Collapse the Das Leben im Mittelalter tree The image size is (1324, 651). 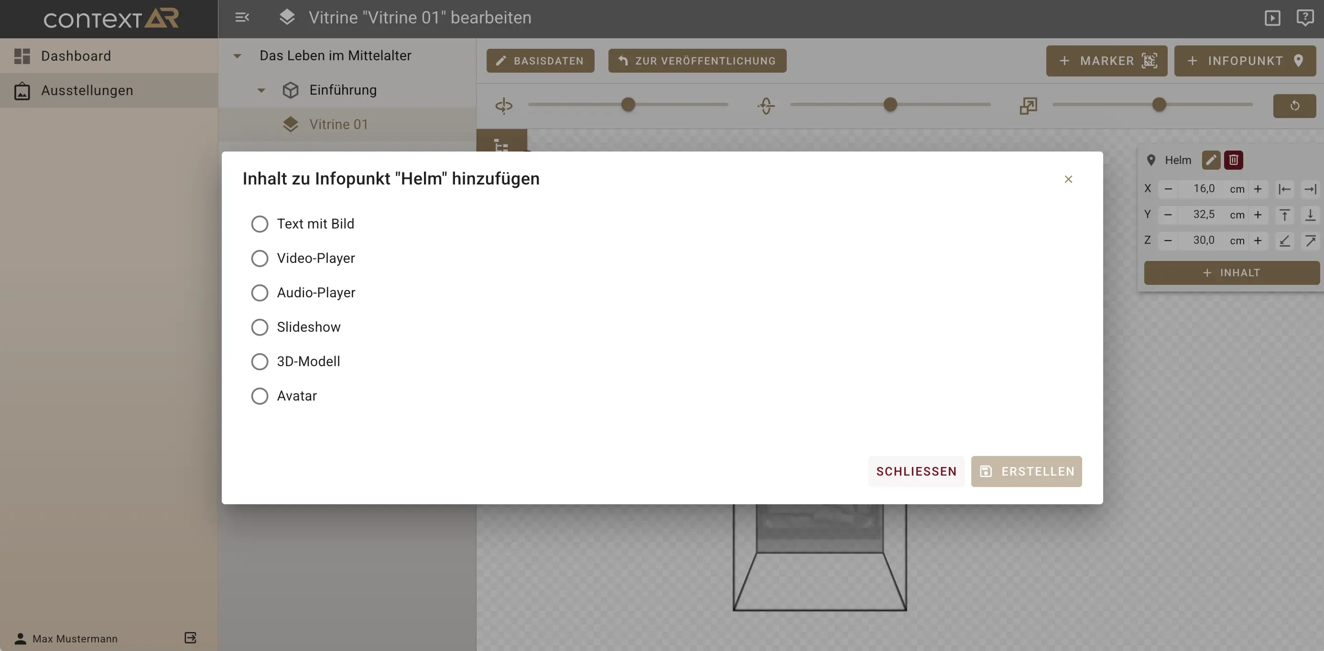[237, 55]
